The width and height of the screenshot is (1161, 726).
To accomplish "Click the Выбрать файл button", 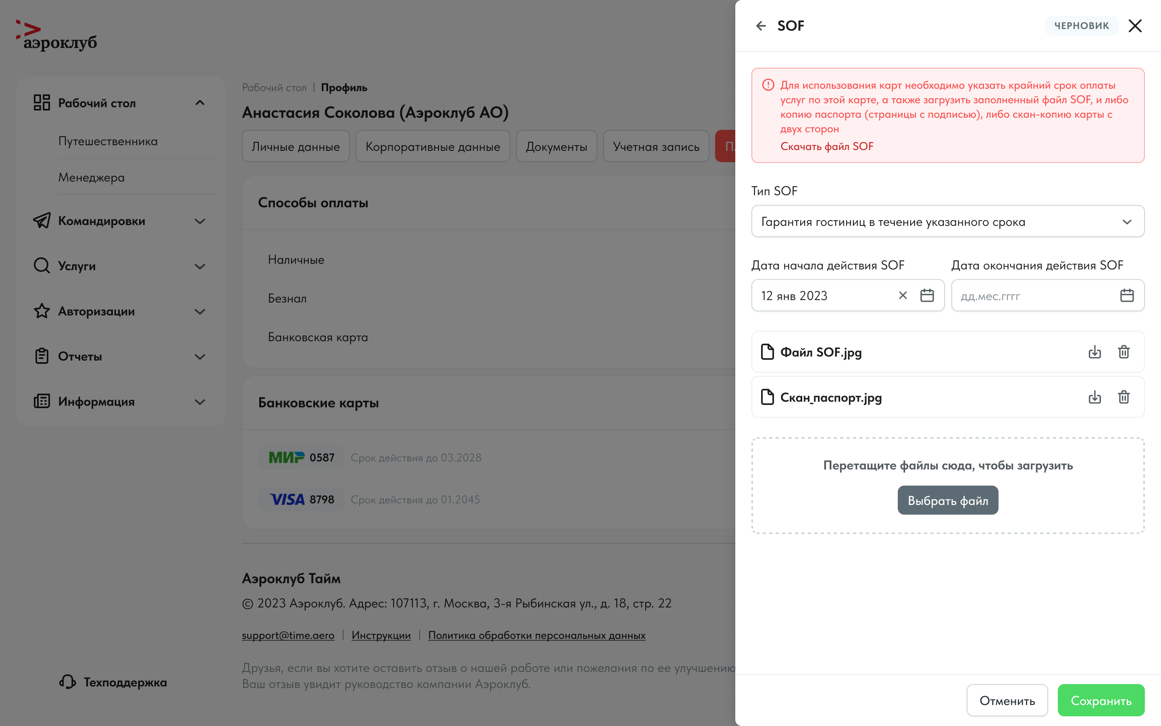I will tap(947, 500).
